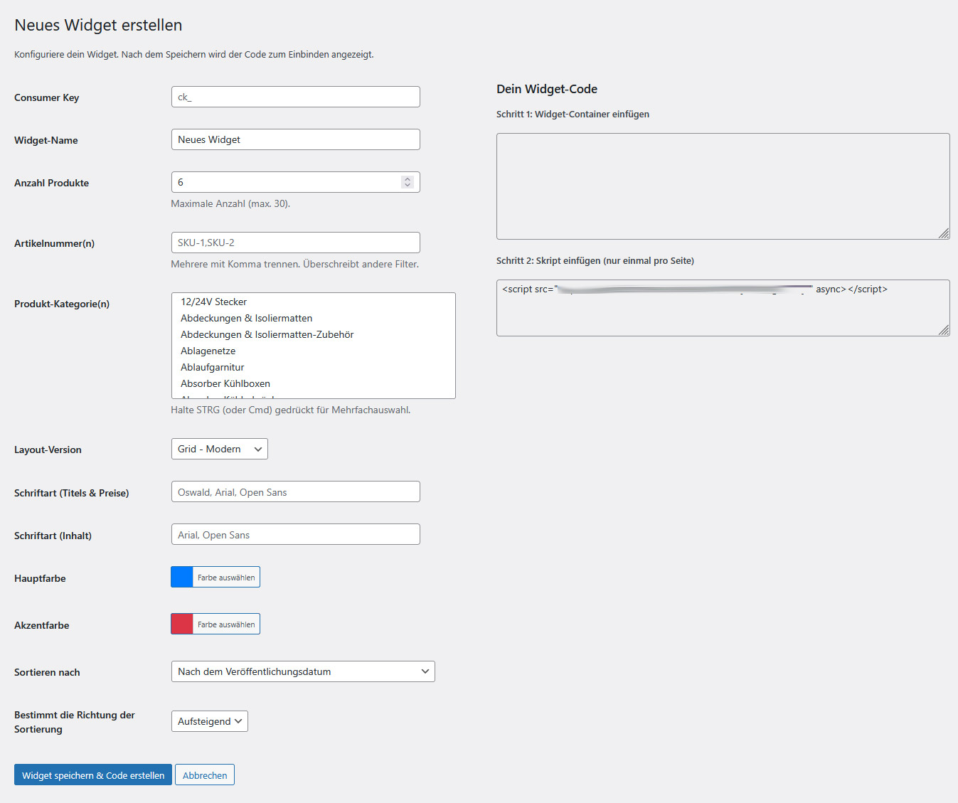The width and height of the screenshot is (958, 803).
Task: Select Abdeckungen & Isoliermatten category
Action: coord(246,318)
